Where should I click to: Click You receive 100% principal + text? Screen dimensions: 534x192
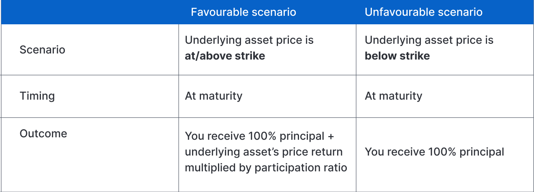[259, 137]
